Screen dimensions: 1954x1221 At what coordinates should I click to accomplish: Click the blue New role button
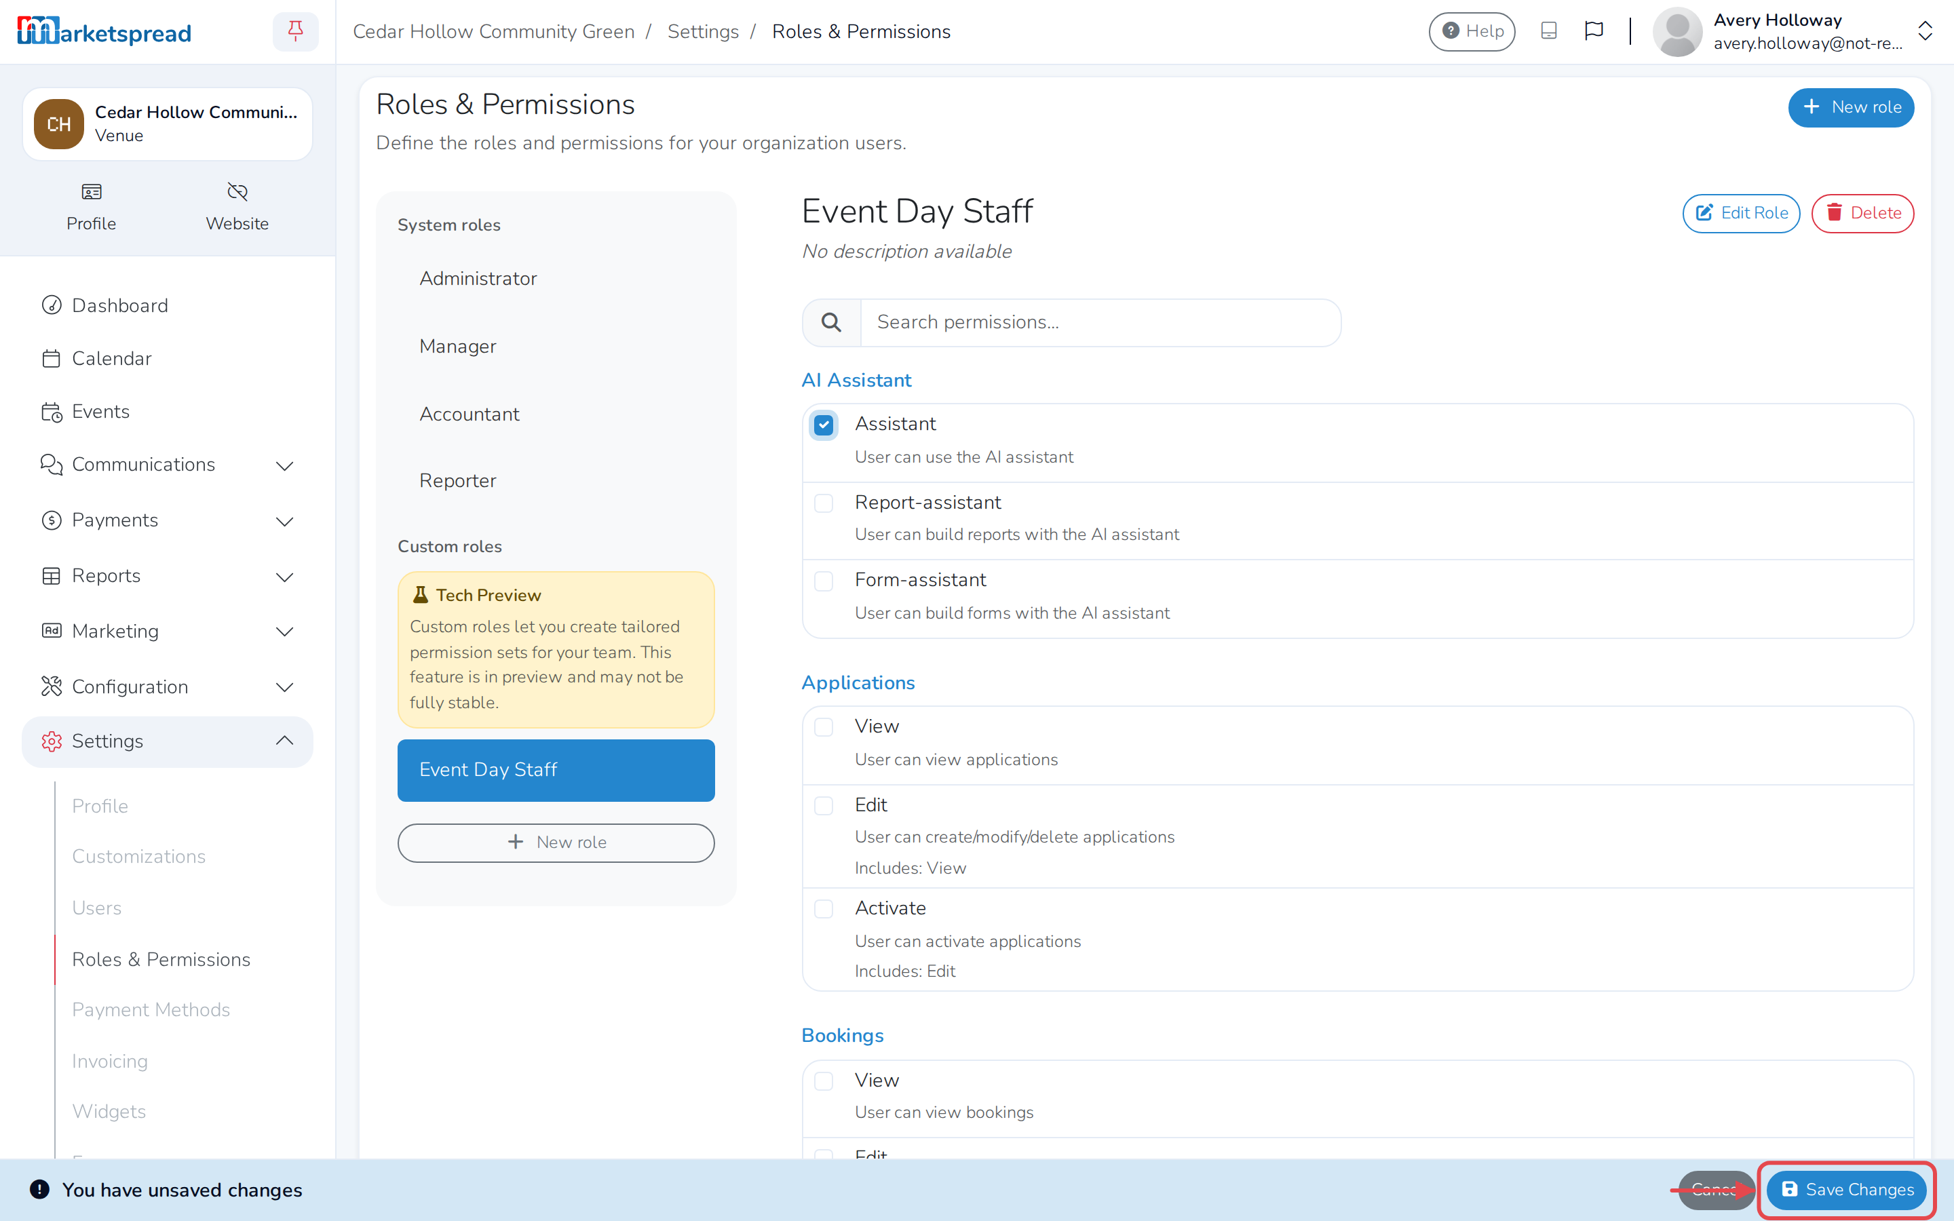point(1851,107)
